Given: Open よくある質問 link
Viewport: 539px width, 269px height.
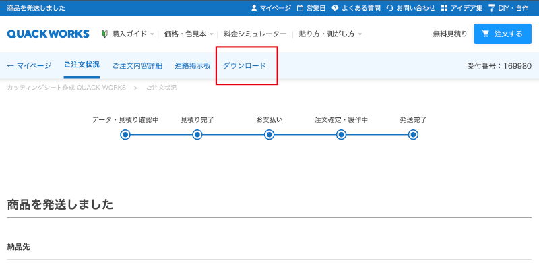Looking at the screenshot, I should [361, 8].
